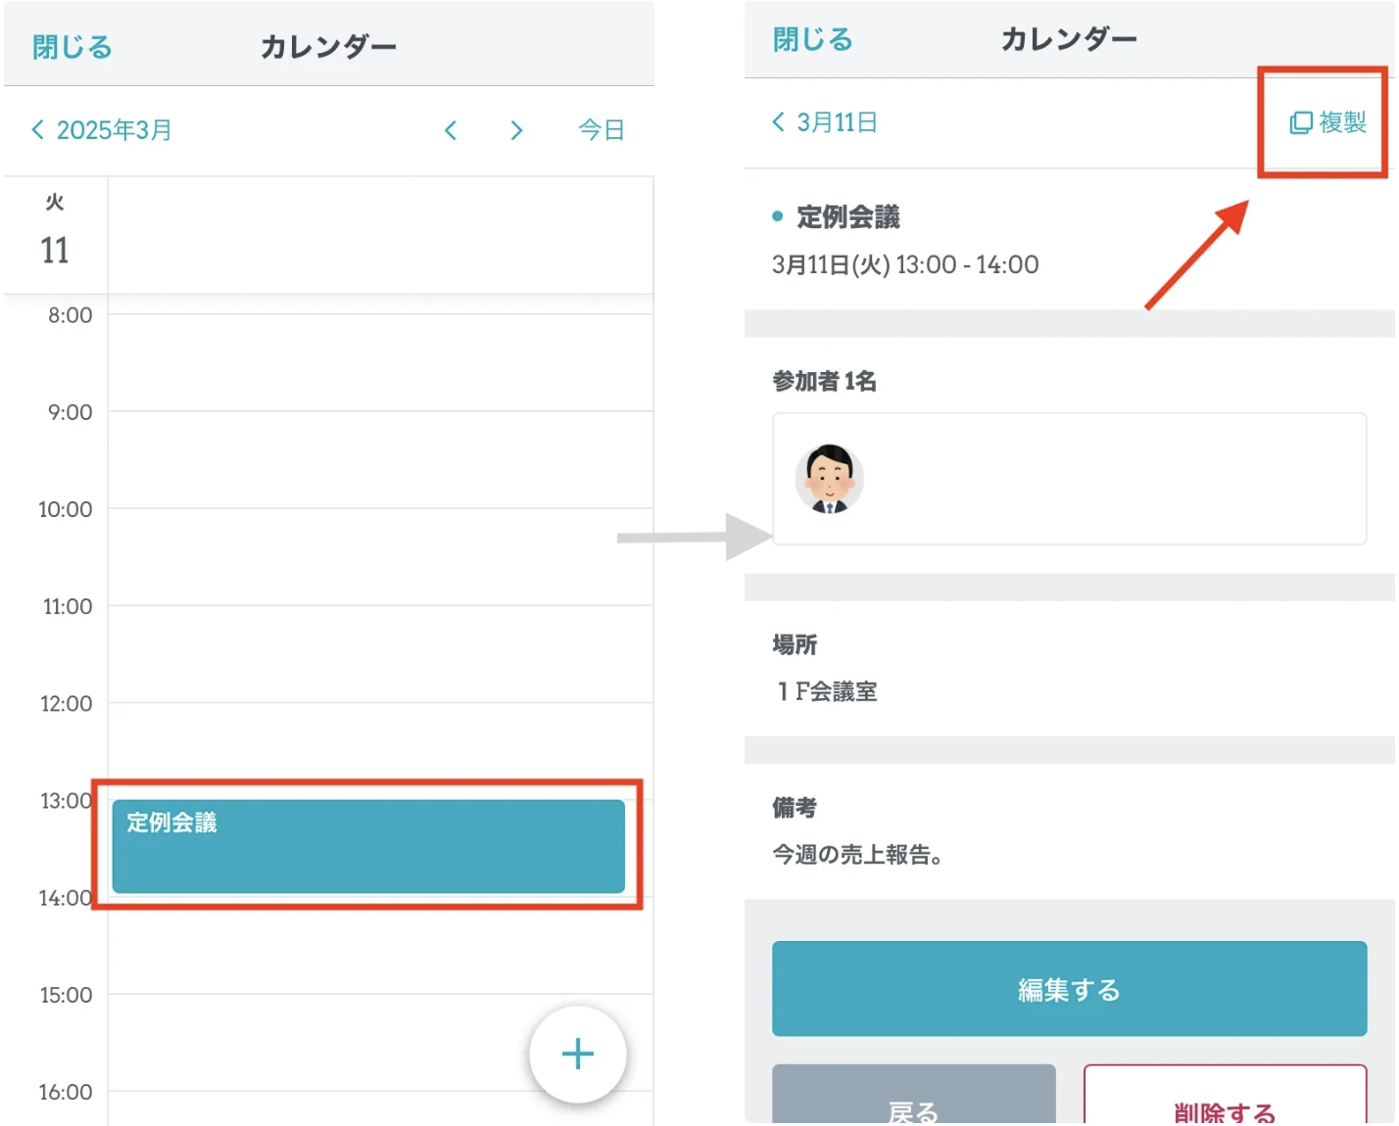The height and width of the screenshot is (1126, 1399).
Task: Select the empty 11:00 time slot
Action: pos(380,653)
